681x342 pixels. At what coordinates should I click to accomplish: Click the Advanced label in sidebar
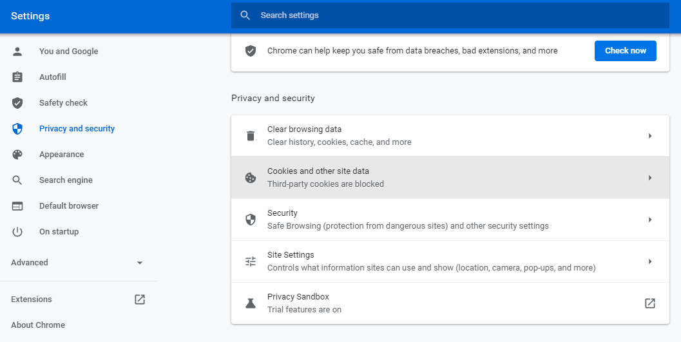pos(30,263)
